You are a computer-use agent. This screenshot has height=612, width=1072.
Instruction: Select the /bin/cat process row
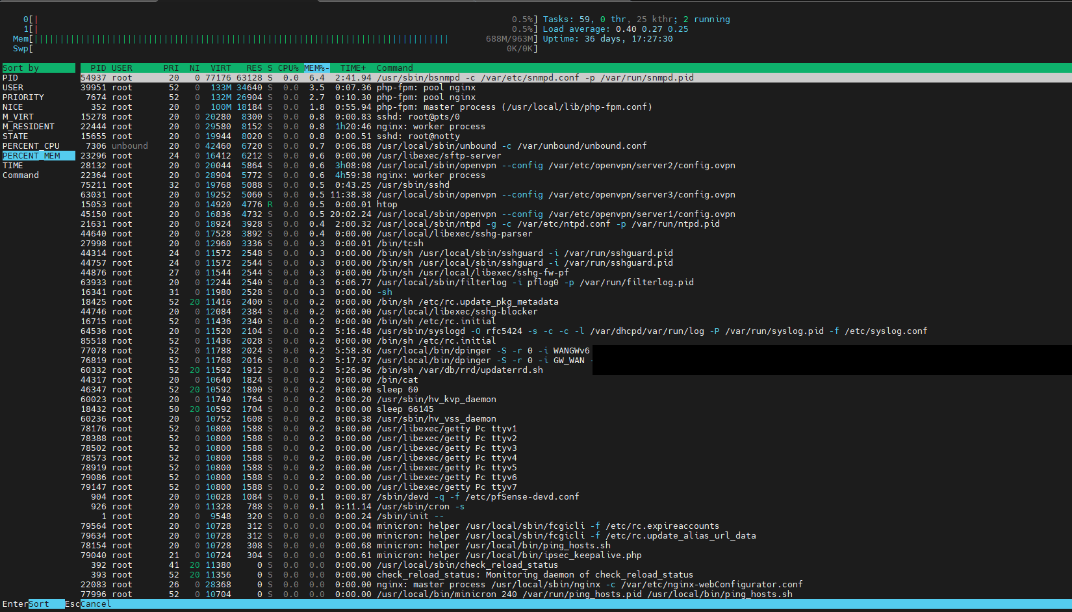coord(576,380)
